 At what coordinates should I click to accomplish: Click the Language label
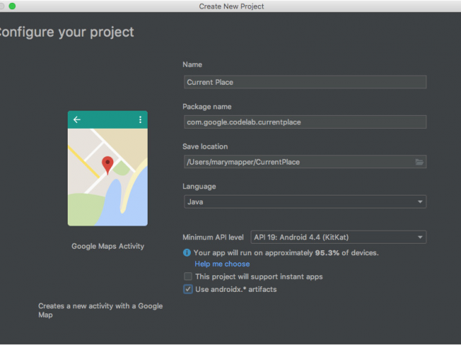tap(199, 187)
